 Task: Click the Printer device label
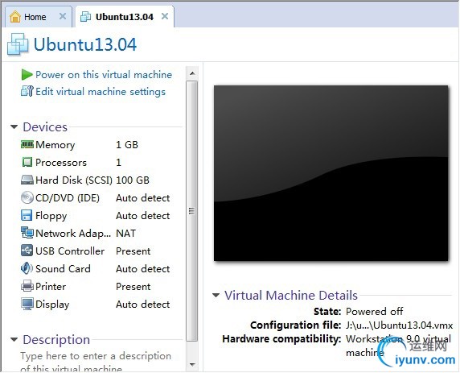[x=51, y=287]
